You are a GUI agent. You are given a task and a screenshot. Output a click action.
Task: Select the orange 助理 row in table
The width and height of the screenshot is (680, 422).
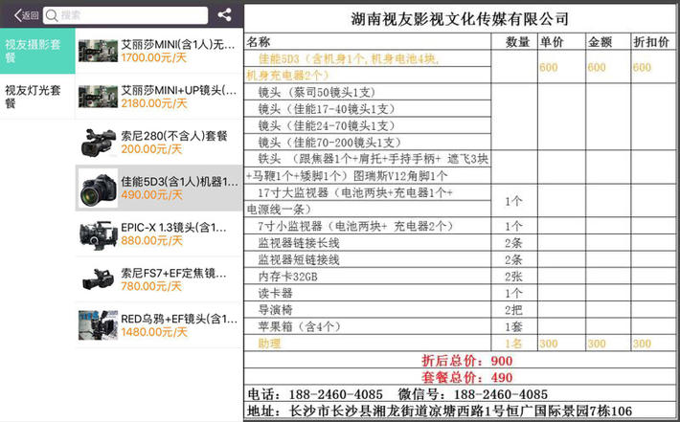270,344
